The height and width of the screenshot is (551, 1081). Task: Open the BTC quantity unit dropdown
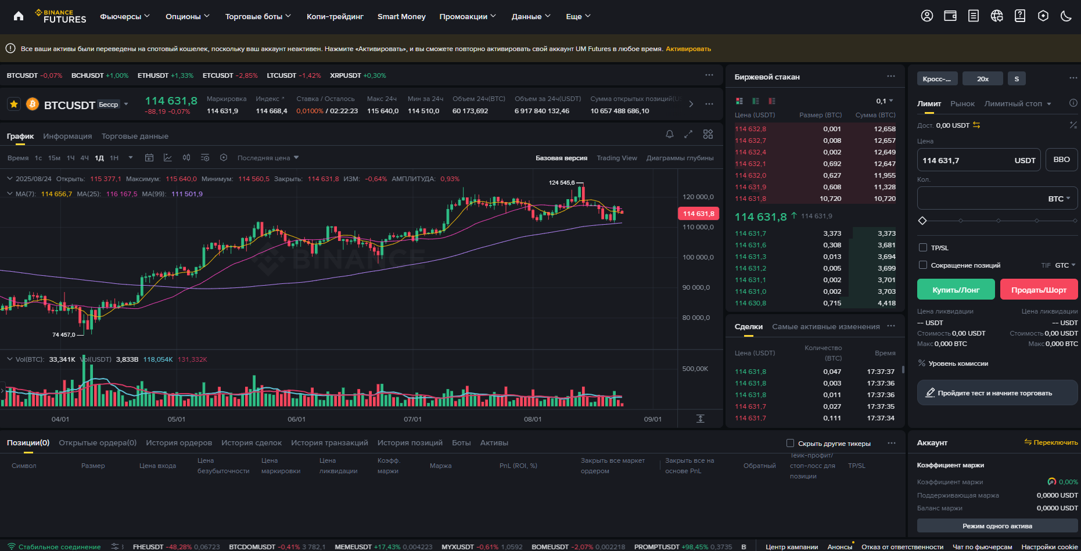(1059, 199)
